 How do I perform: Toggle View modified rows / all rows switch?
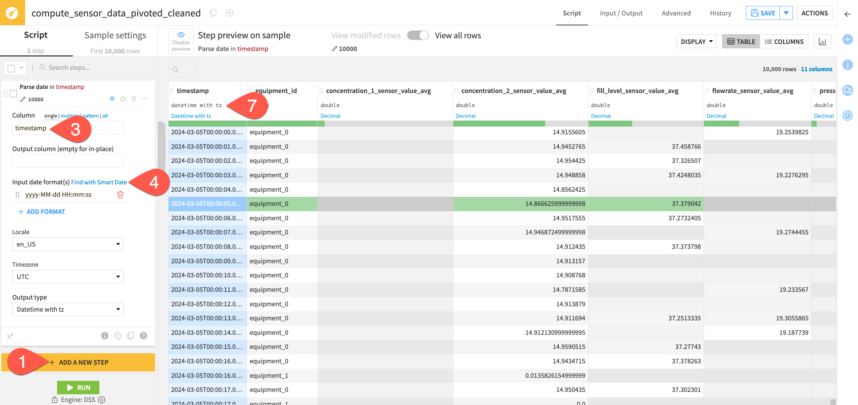(418, 35)
